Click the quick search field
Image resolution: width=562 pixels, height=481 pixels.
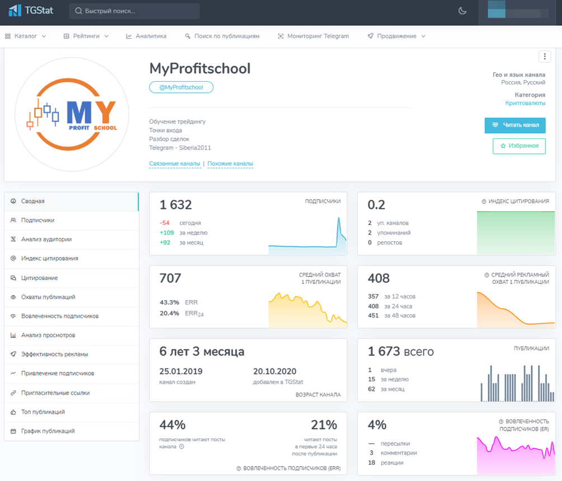[x=134, y=11]
